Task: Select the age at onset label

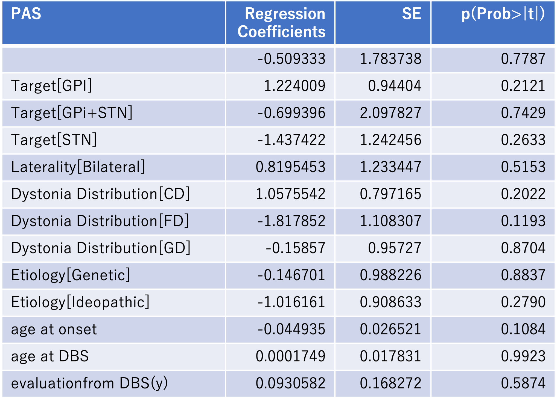Action: click(54, 329)
